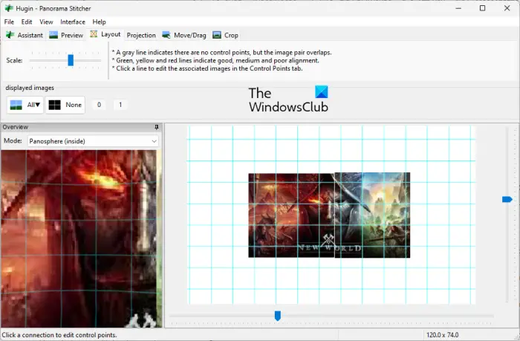Adjust the Scale slider handle
520x341 pixels.
coord(71,60)
